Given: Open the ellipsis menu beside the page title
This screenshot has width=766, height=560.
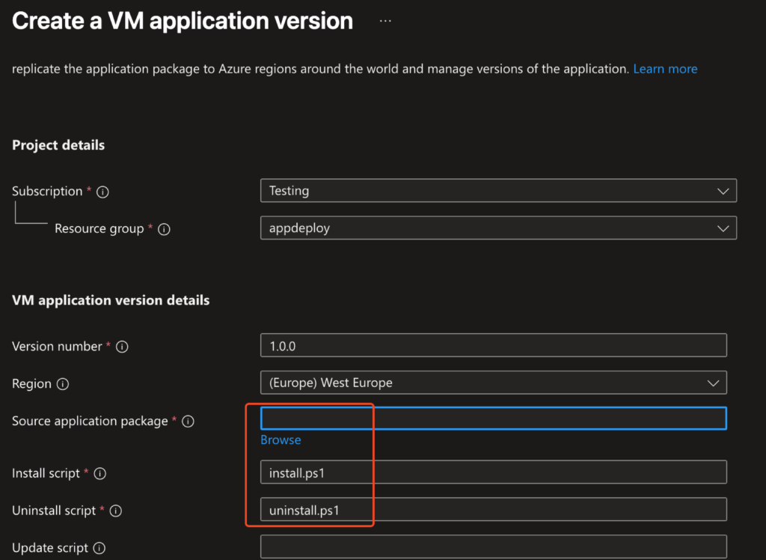Looking at the screenshot, I should pyautogui.click(x=385, y=21).
